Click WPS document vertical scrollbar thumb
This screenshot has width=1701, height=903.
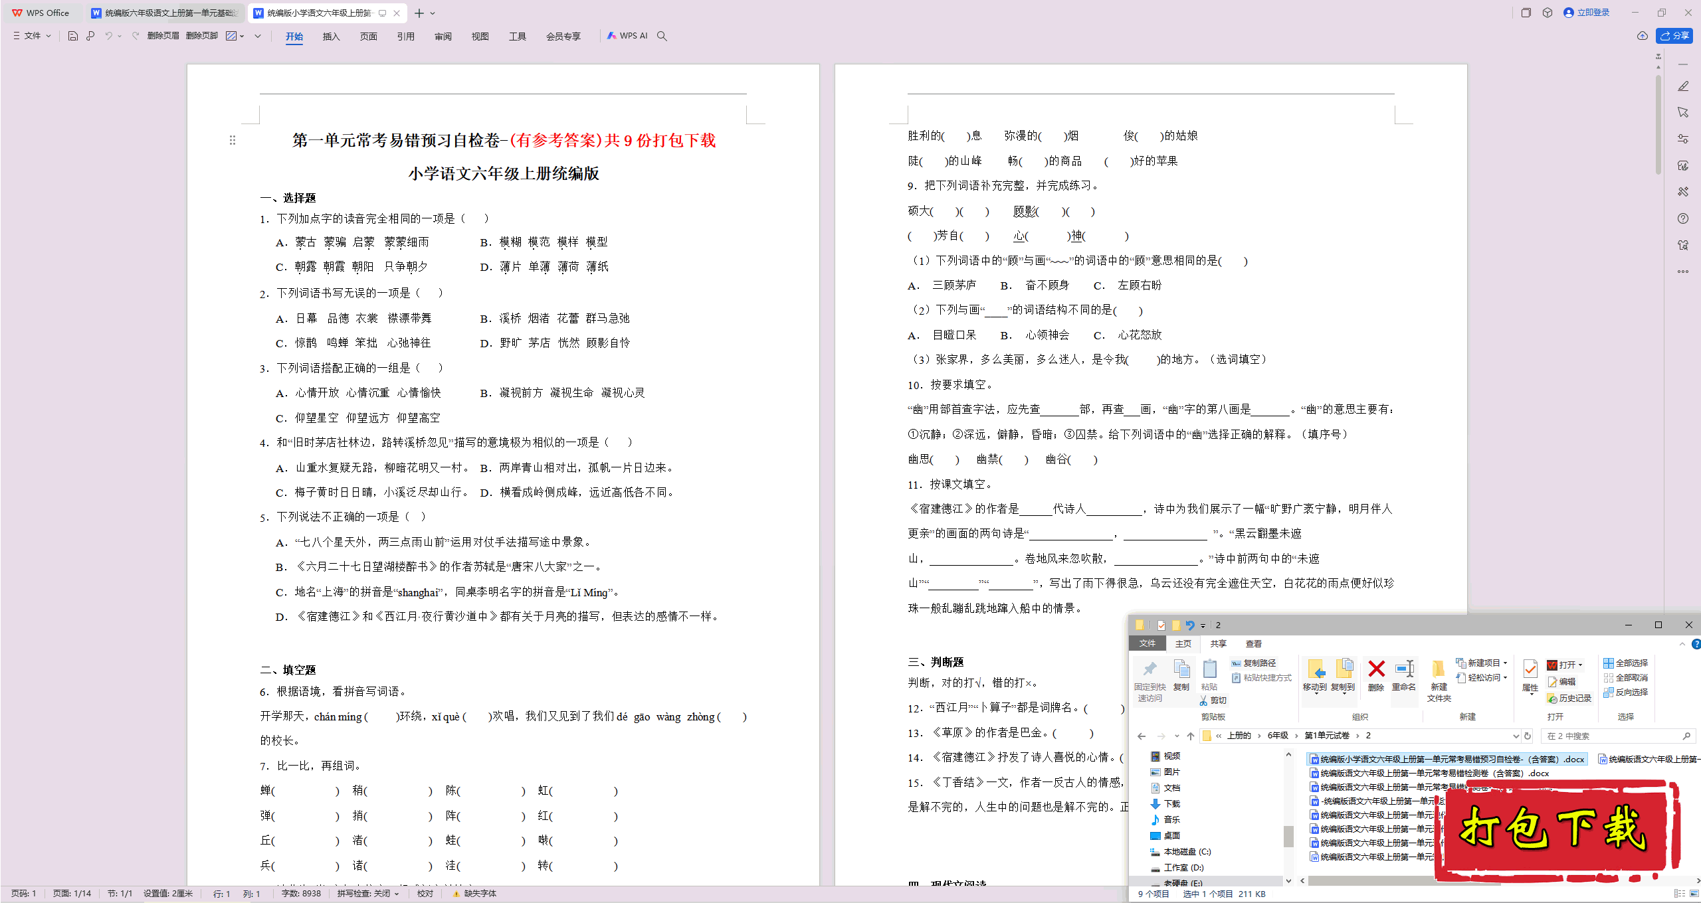click(1658, 123)
